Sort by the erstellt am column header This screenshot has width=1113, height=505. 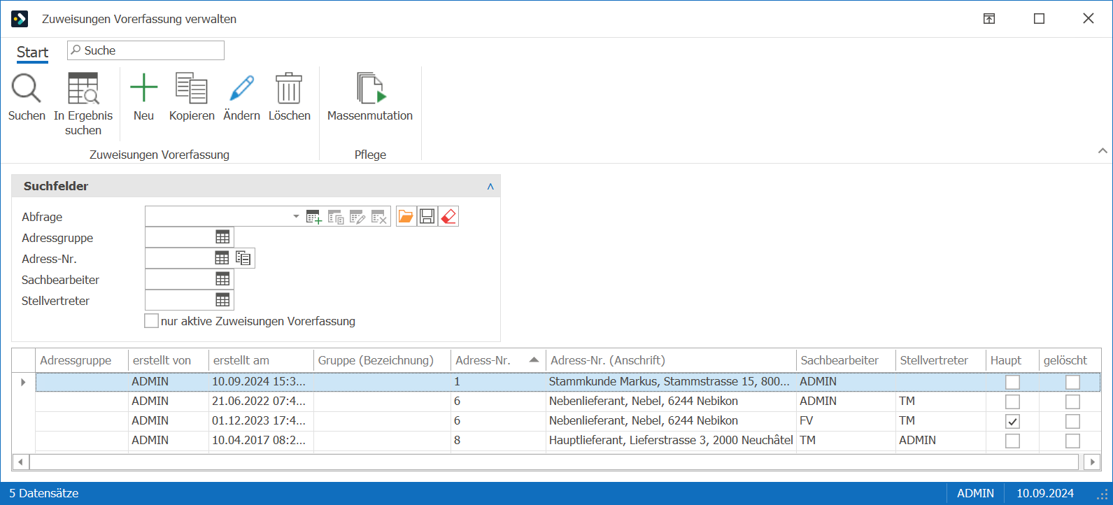261,360
